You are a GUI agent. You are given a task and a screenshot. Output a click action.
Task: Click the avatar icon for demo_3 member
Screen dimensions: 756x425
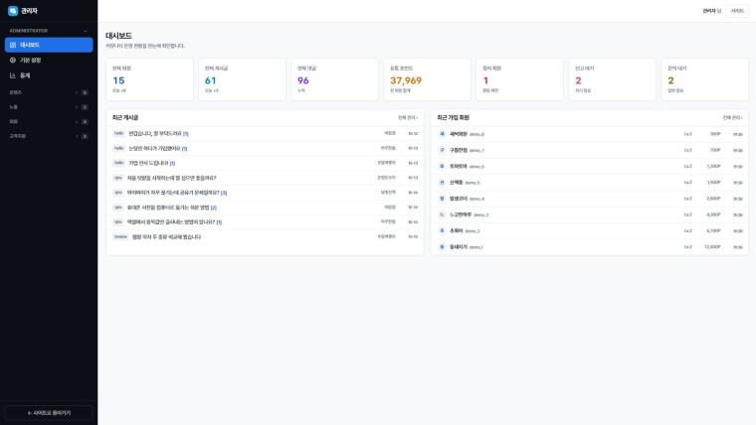coord(442,214)
